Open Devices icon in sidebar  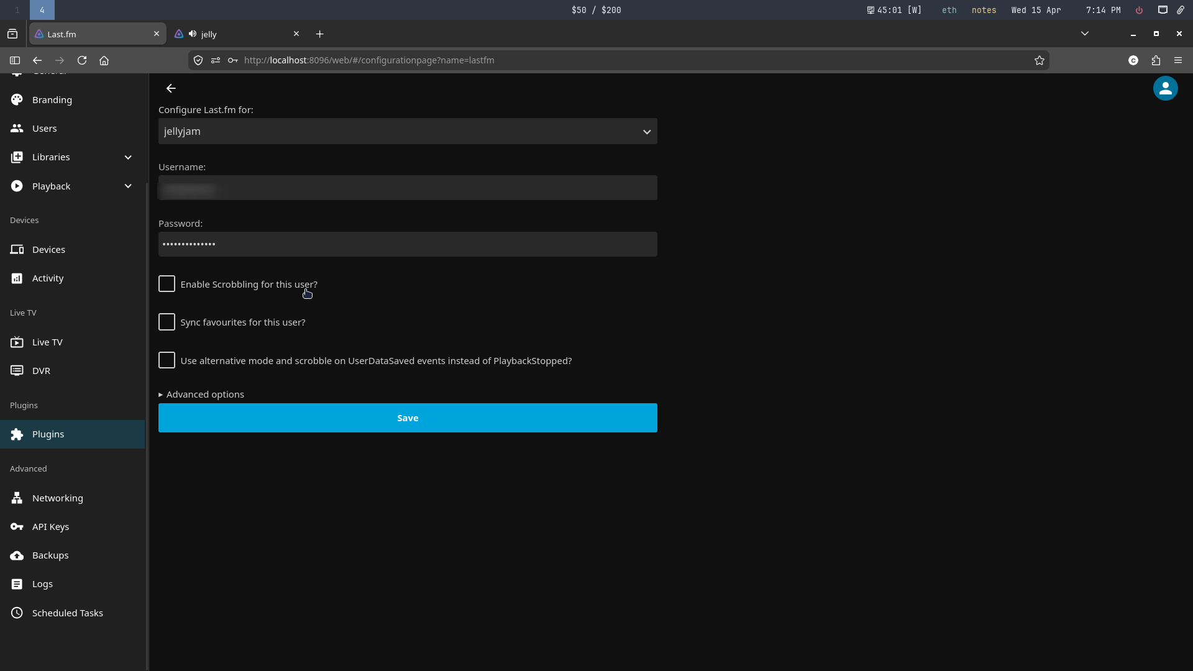point(17,249)
